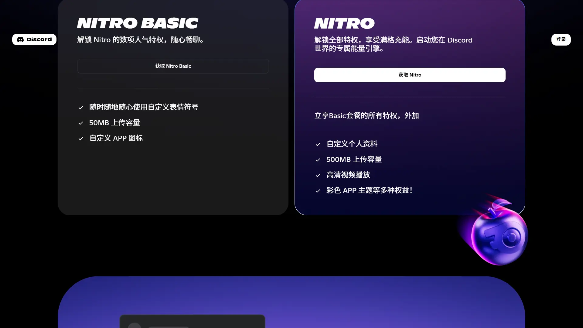Image resolution: width=583 pixels, height=328 pixels.
Task: Click the 自定义 APP 图标 feature text
Action: (x=116, y=138)
